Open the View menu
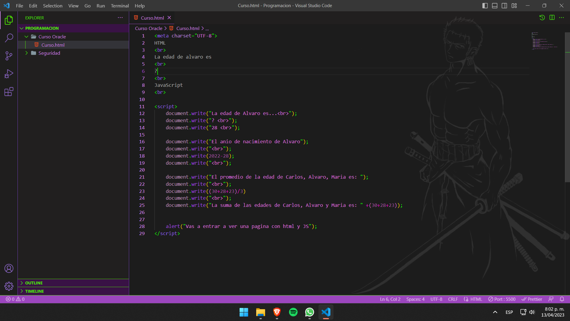Viewport: 570px width, 321px height. pyautogui.click(x=73, y=6)
